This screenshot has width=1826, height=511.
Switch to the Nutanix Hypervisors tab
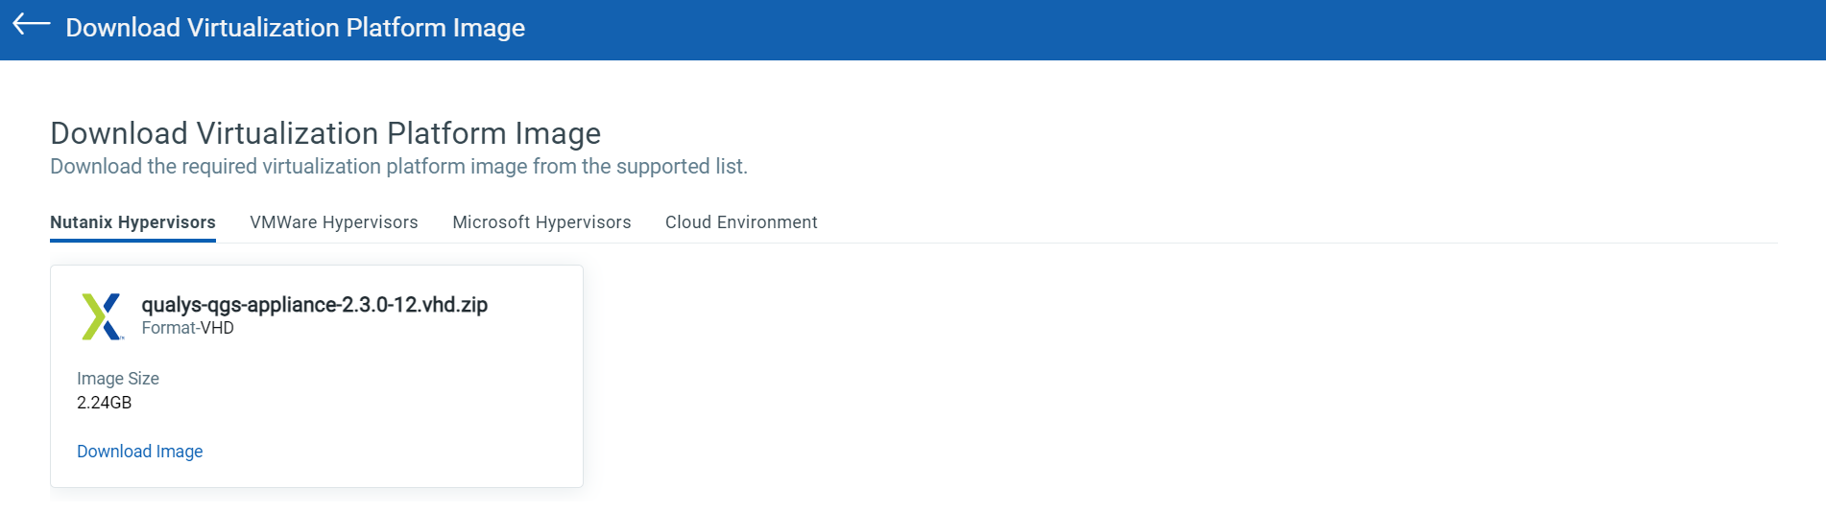click(132, 222)
